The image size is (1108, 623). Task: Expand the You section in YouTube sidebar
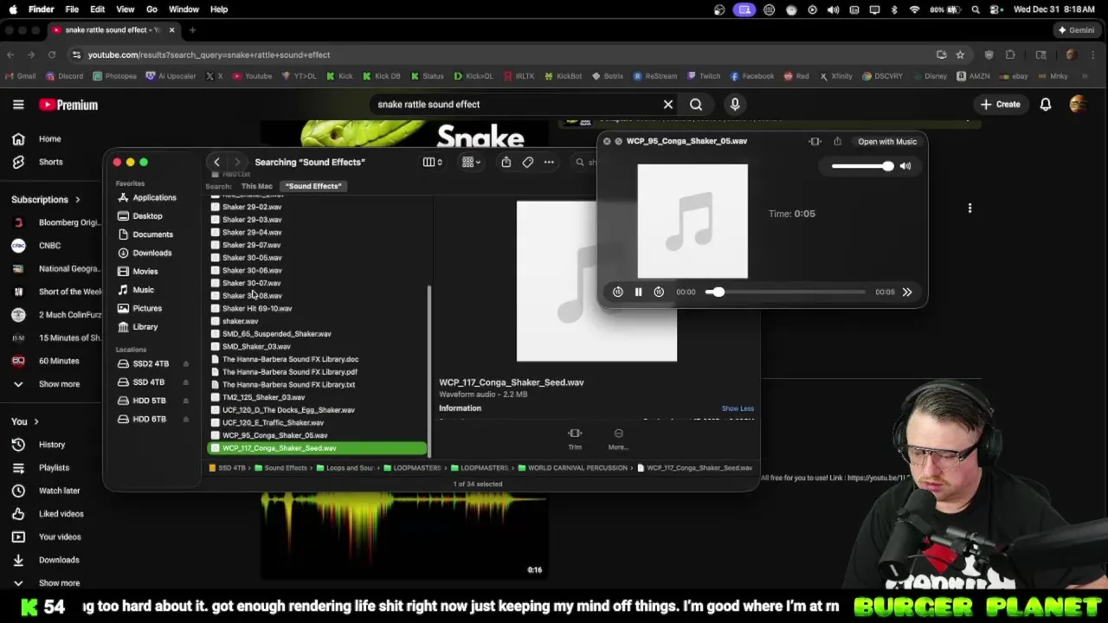[x=25, y=421]
